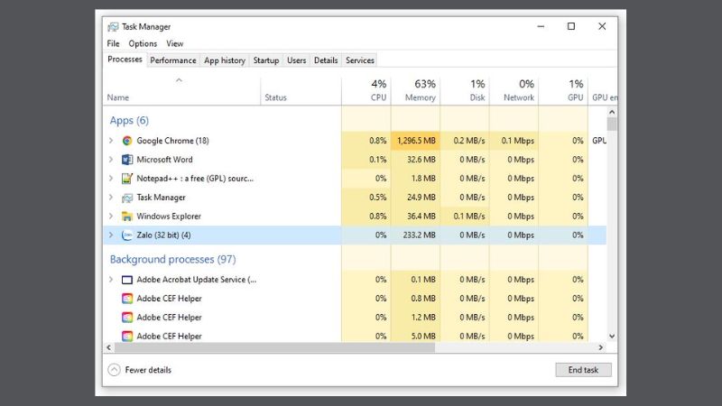Switch to the Performance tab
This screenshot has height=406, width=722.
pos(173,60)
